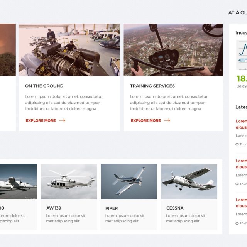
Task: Open the CESSNA fleet title
Action: pos(175,208)
